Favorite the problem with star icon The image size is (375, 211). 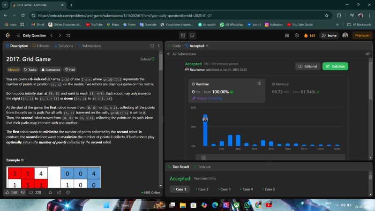(x=50, y=192)
